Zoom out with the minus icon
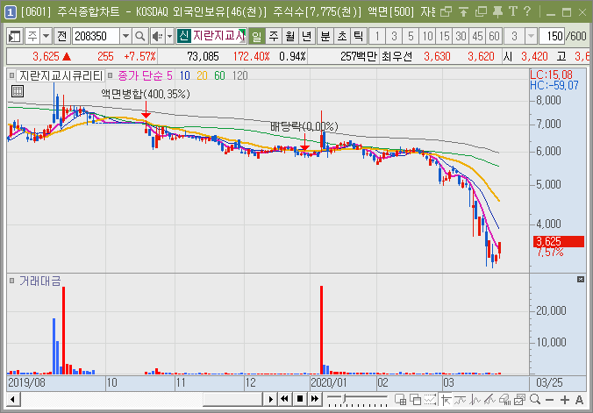This screenshot has width=593, height=413. point(549,399)
